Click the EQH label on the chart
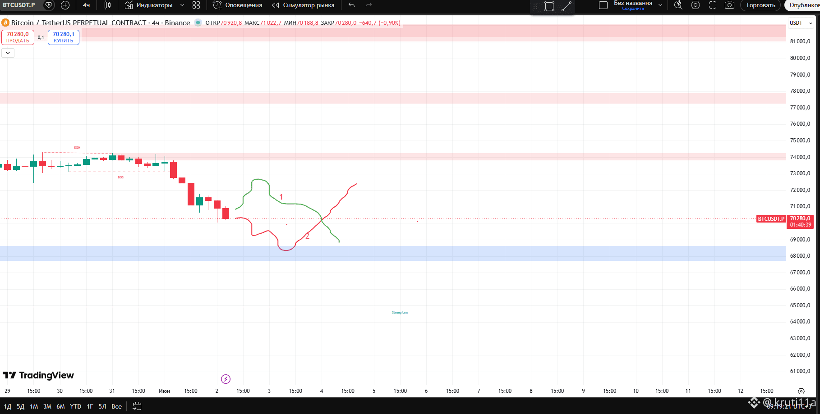The height and width of the screenshot is (414, 820). click(x=77, y=148)
